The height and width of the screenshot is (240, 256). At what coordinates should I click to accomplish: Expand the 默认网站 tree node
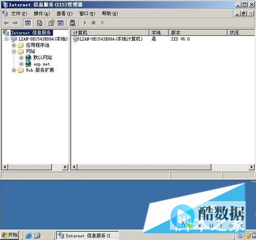[21, 58]
